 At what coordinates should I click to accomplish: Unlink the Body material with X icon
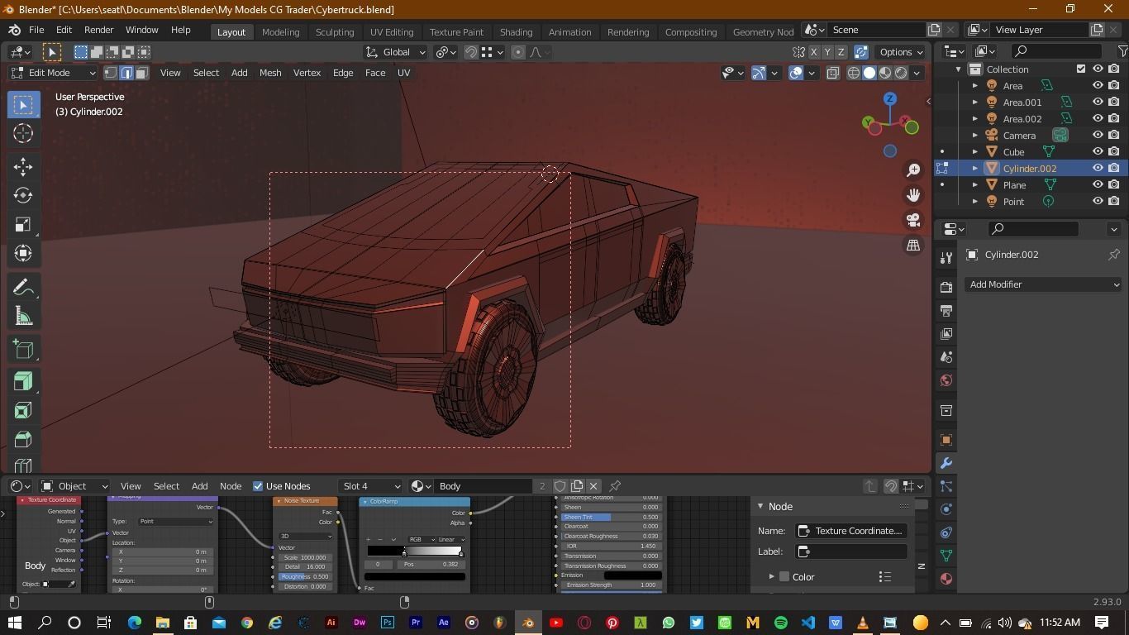click(x=593, y=486)
